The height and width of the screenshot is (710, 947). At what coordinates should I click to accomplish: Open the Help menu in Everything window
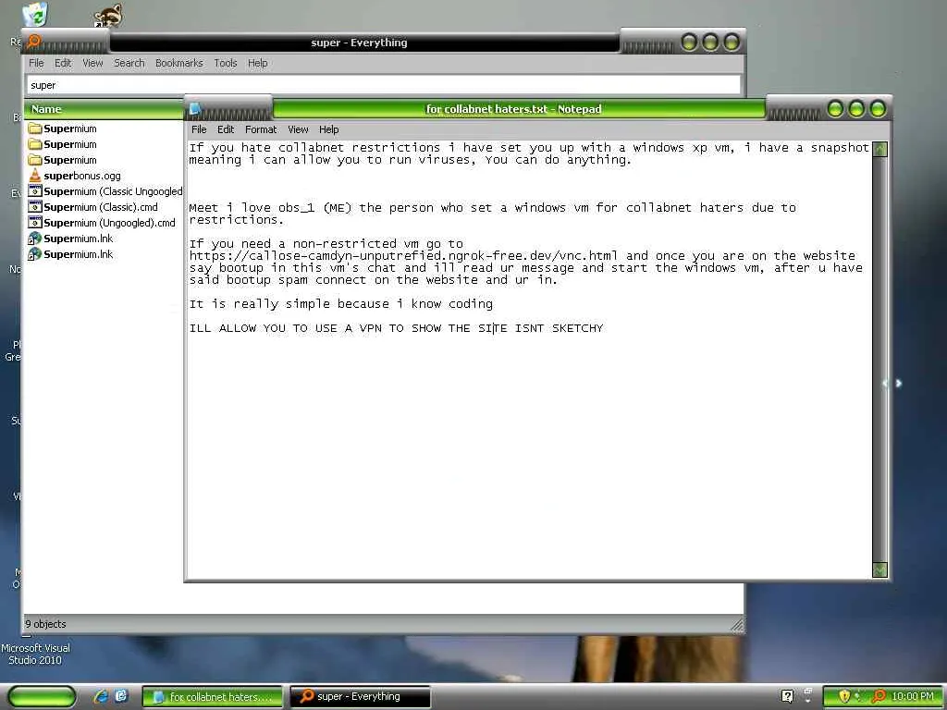pos(257,63)
